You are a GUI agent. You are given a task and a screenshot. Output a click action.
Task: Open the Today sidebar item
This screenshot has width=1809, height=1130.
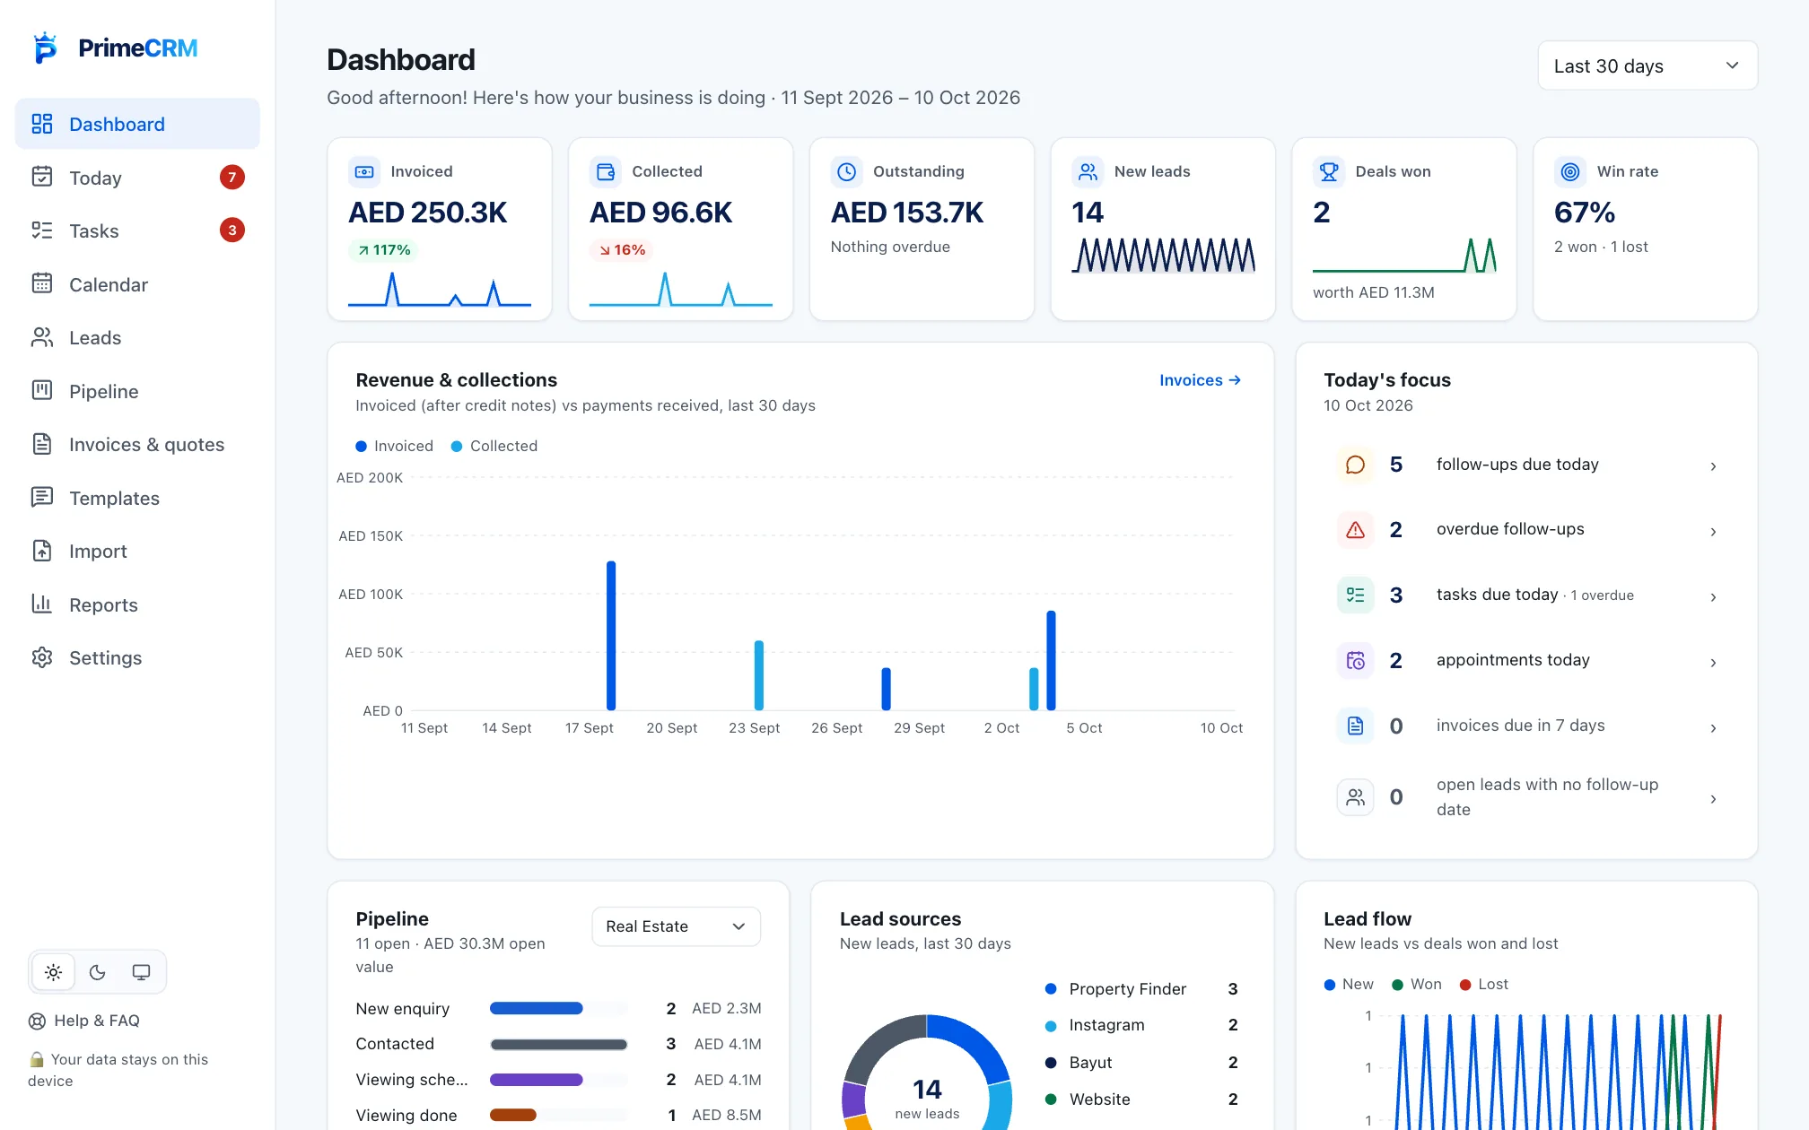coord(137,178)
